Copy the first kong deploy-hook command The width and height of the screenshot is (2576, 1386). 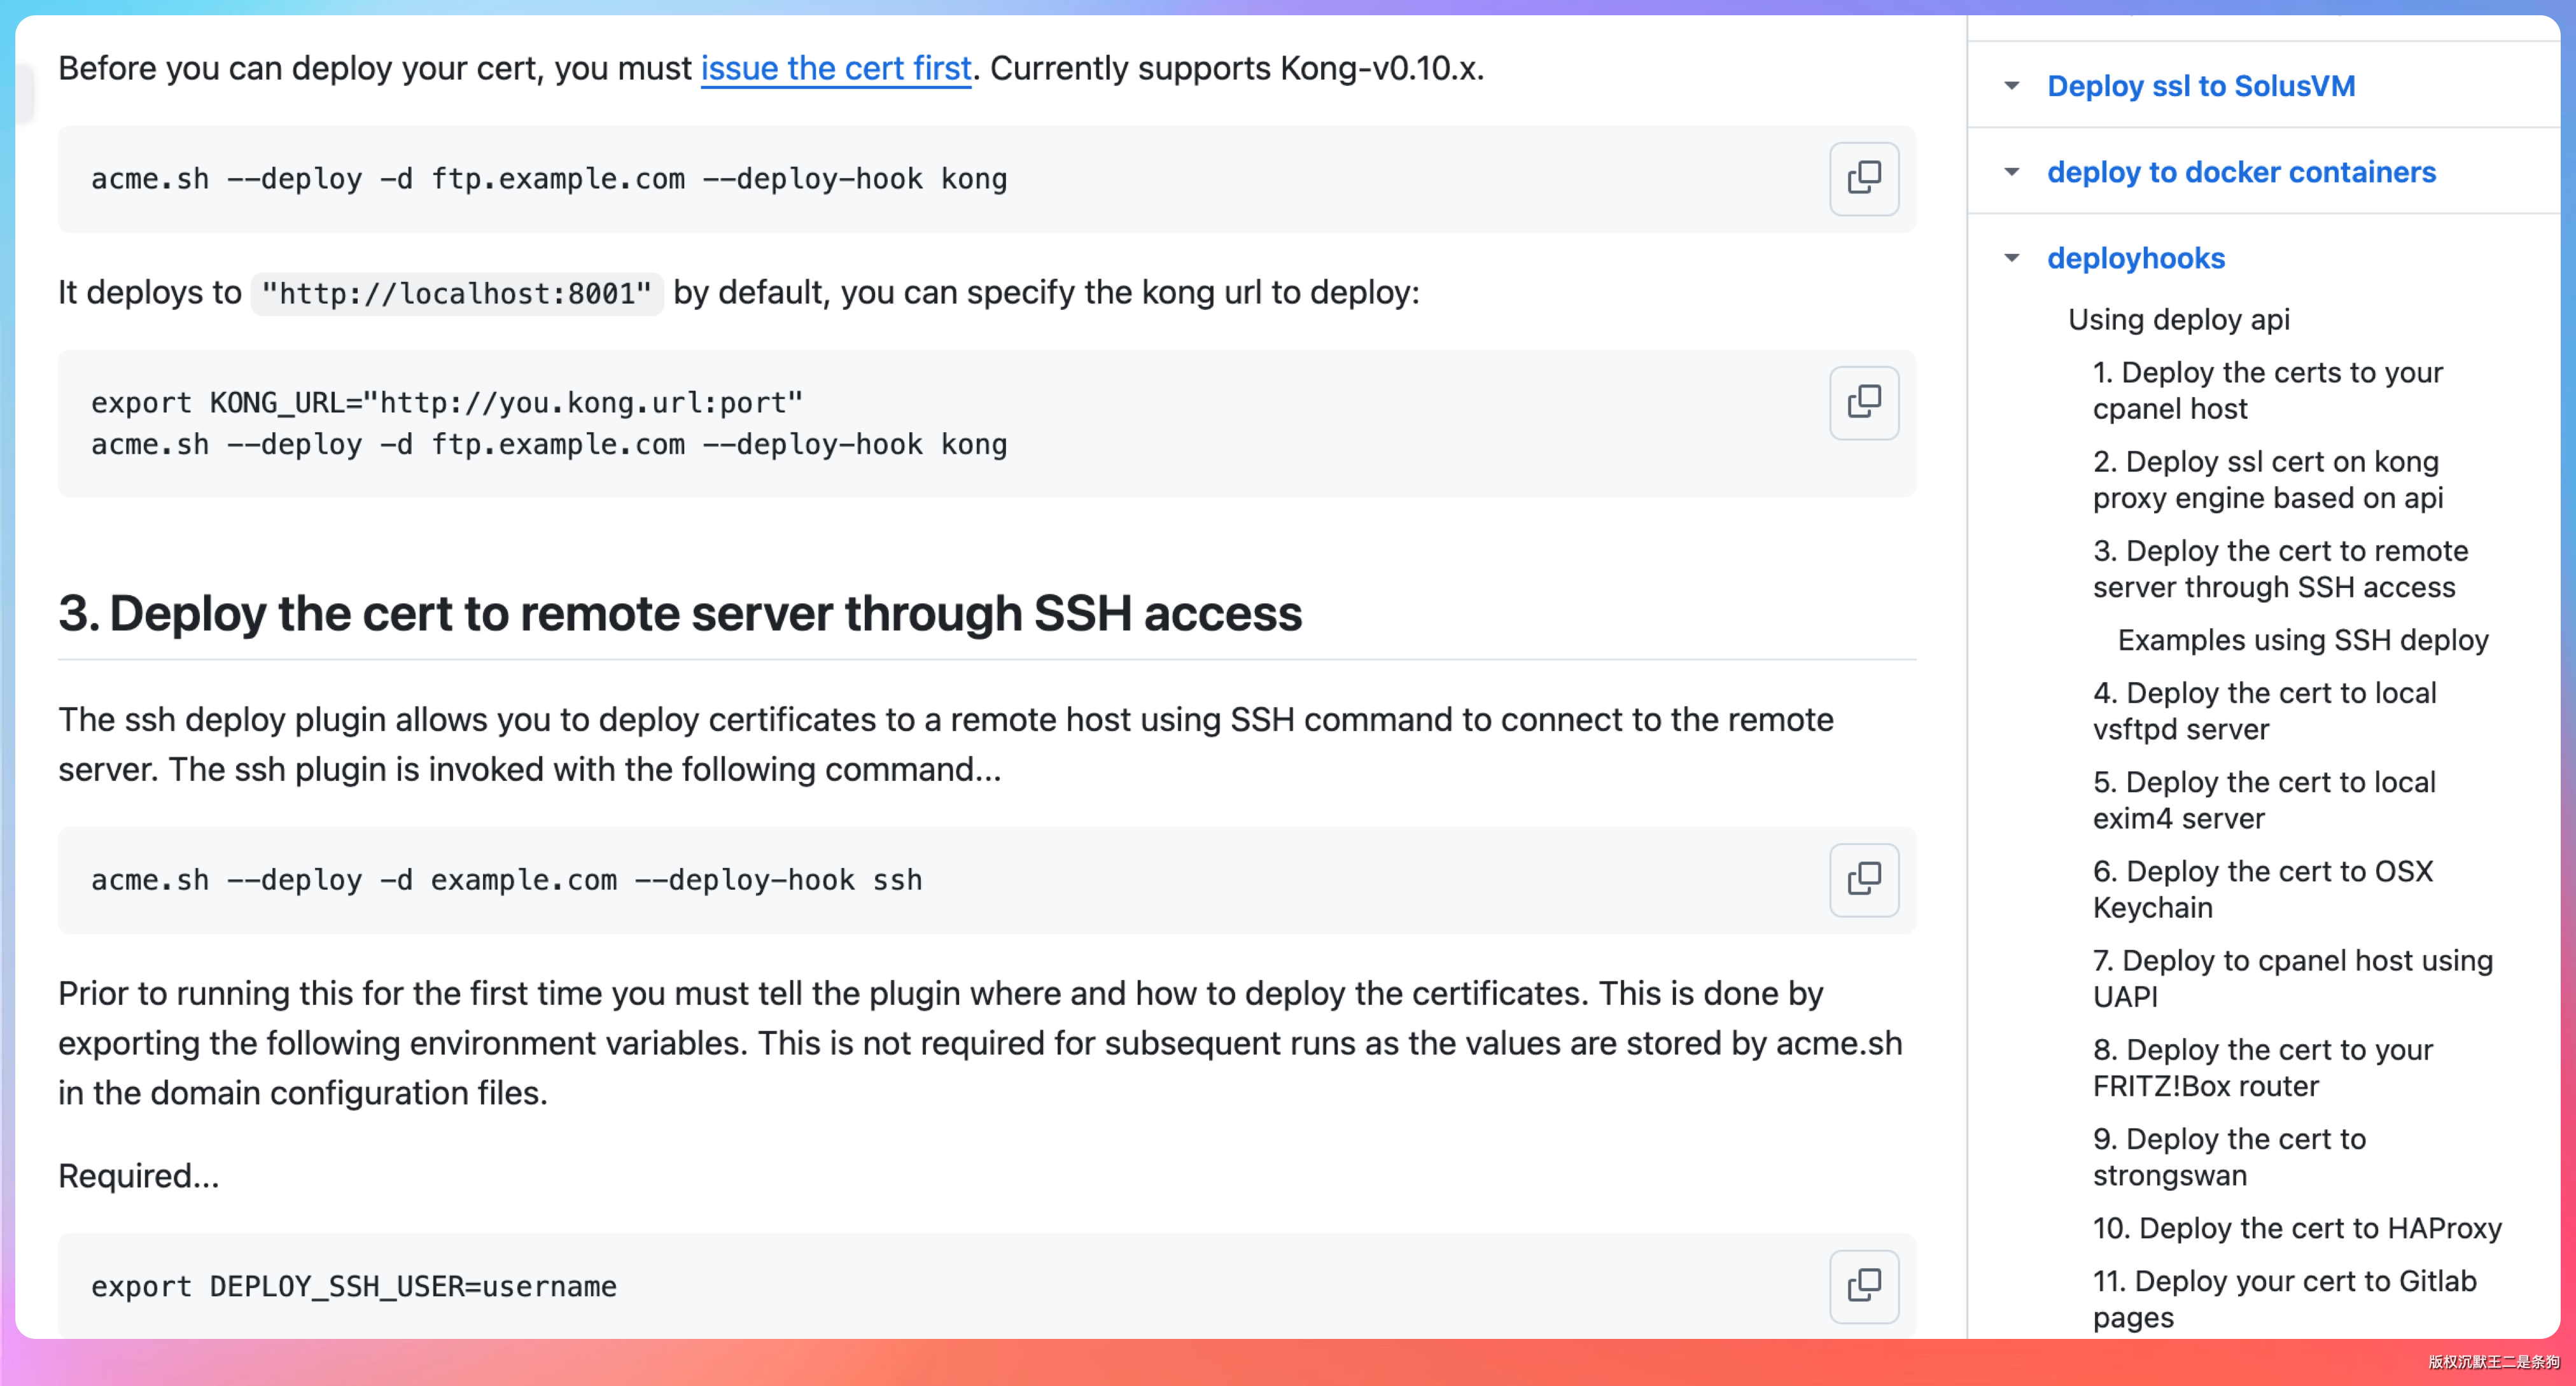(1863, 179)
